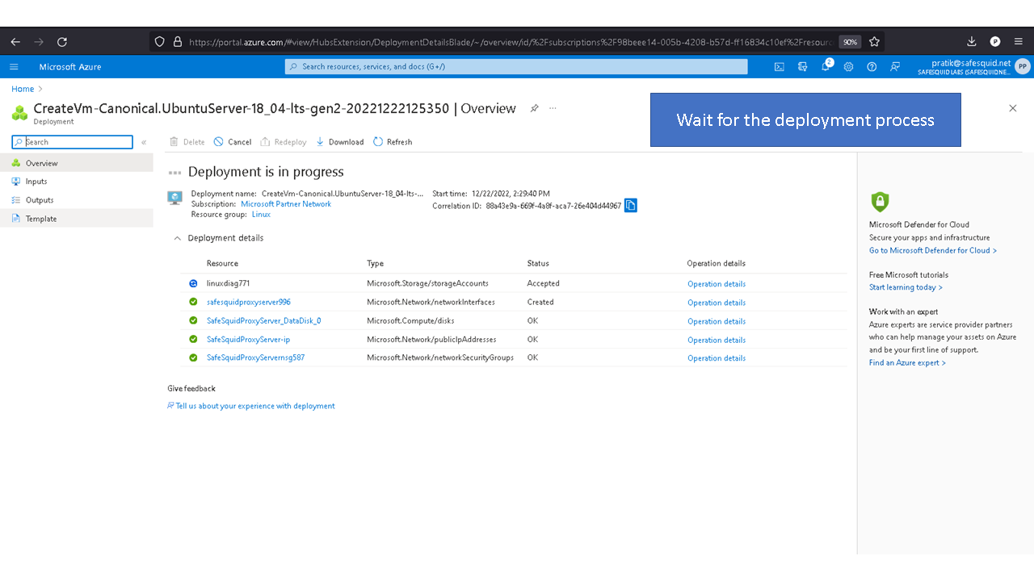This screenshot has height=581, width=1034.
Task: Click the global search resources box
Action: pos(516,67)
